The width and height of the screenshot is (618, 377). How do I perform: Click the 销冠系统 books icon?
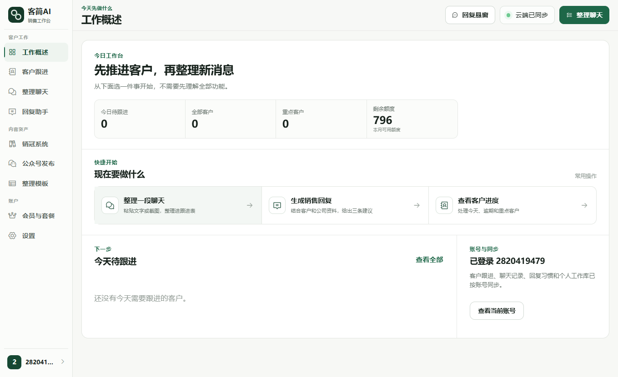coord(12,144)
